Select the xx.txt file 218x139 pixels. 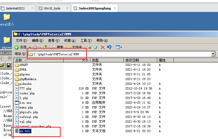click(25, 131)
